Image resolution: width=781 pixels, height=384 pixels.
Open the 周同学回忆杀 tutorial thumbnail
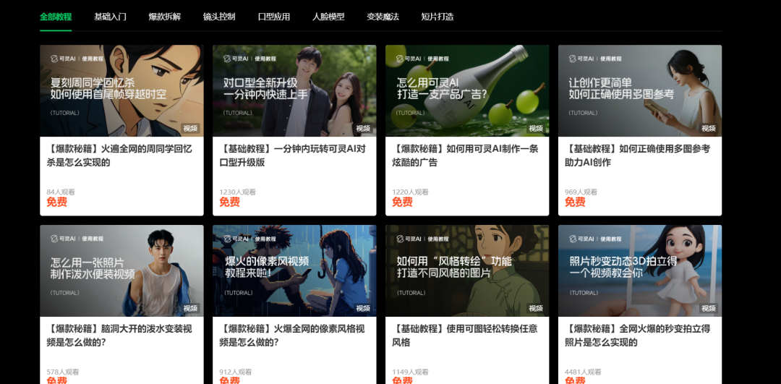tap(121, 90)
